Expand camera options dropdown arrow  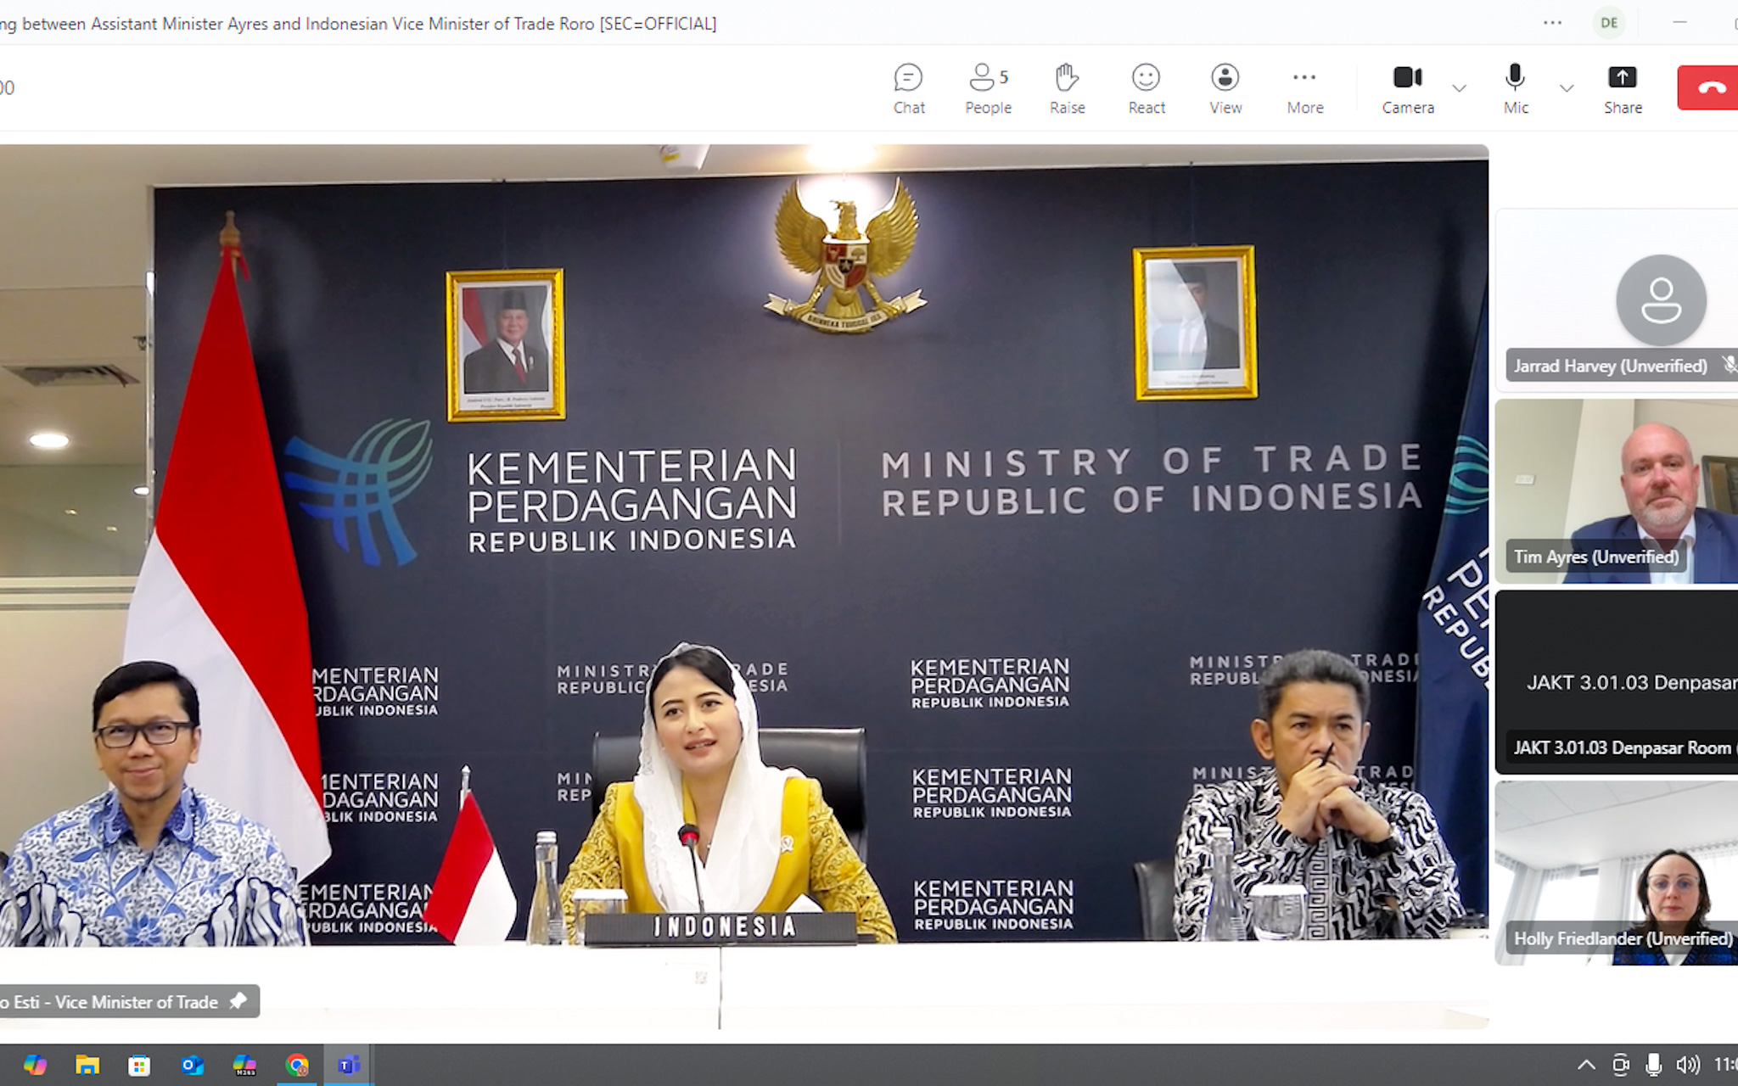[1460, 88]
